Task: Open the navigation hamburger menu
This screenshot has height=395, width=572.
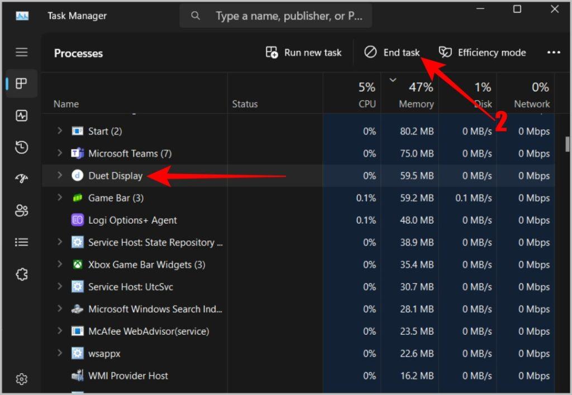Action: tap(22, 52)
